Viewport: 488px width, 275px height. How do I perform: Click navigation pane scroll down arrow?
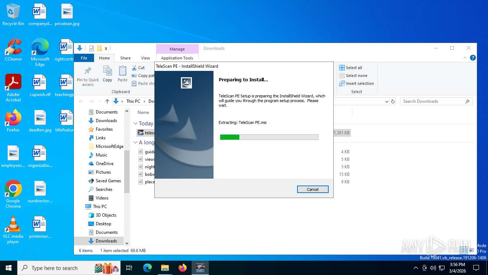tap(127, 243)
